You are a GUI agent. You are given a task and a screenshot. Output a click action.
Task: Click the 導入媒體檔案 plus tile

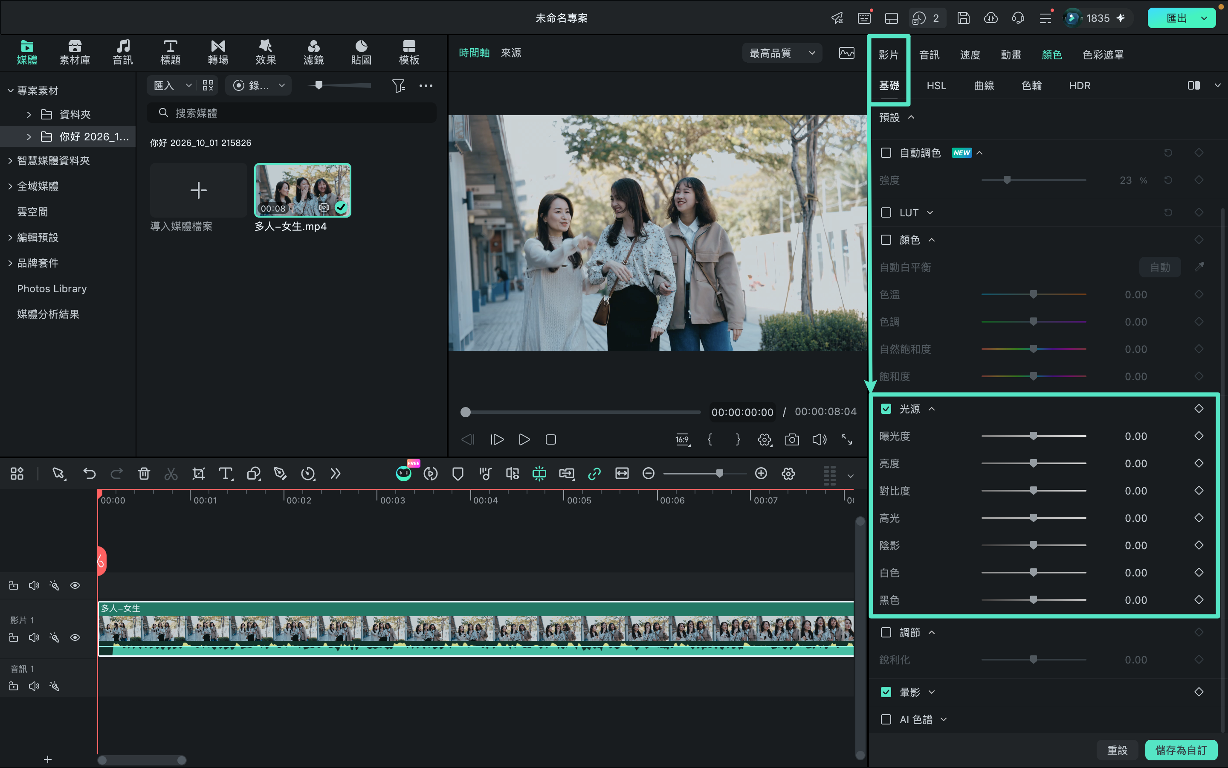click(198, 190)
